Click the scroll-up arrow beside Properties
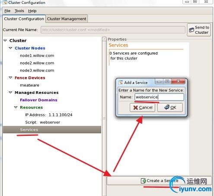 pos(104,39)
